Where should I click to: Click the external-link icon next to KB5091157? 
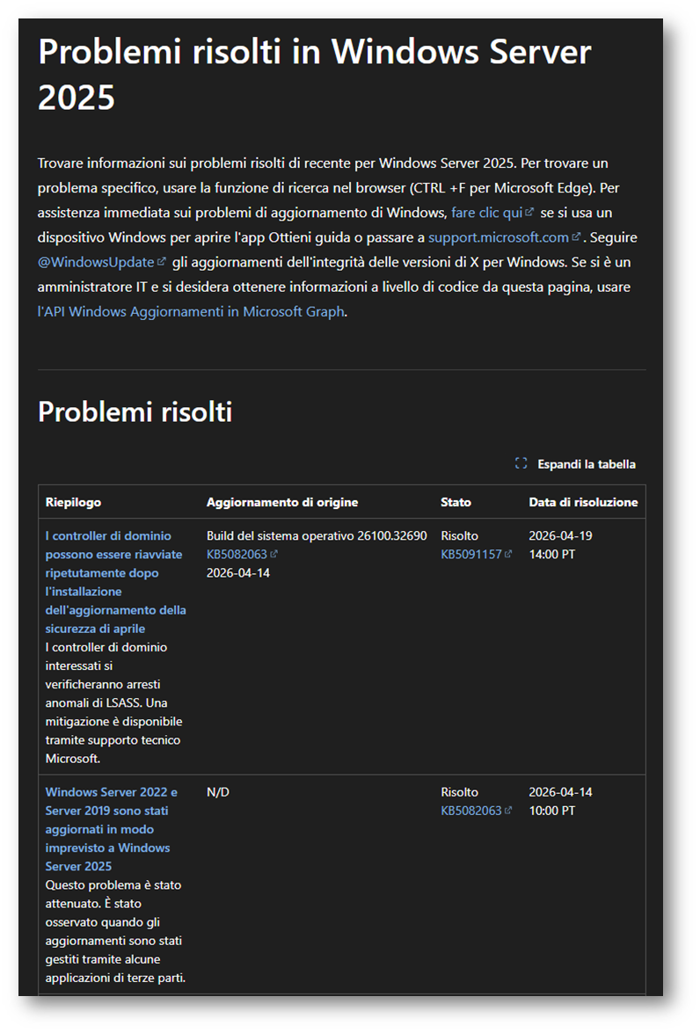(x=508, y=554)
